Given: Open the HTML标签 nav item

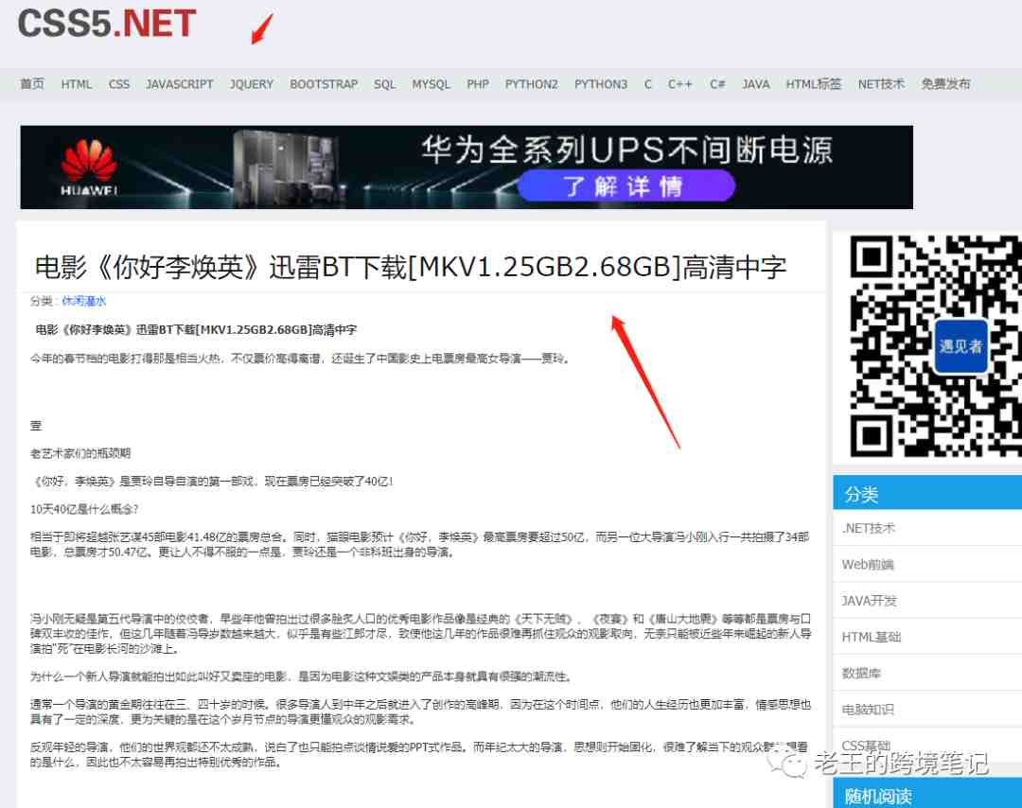Looking at the screenshot, I should 813,84.
